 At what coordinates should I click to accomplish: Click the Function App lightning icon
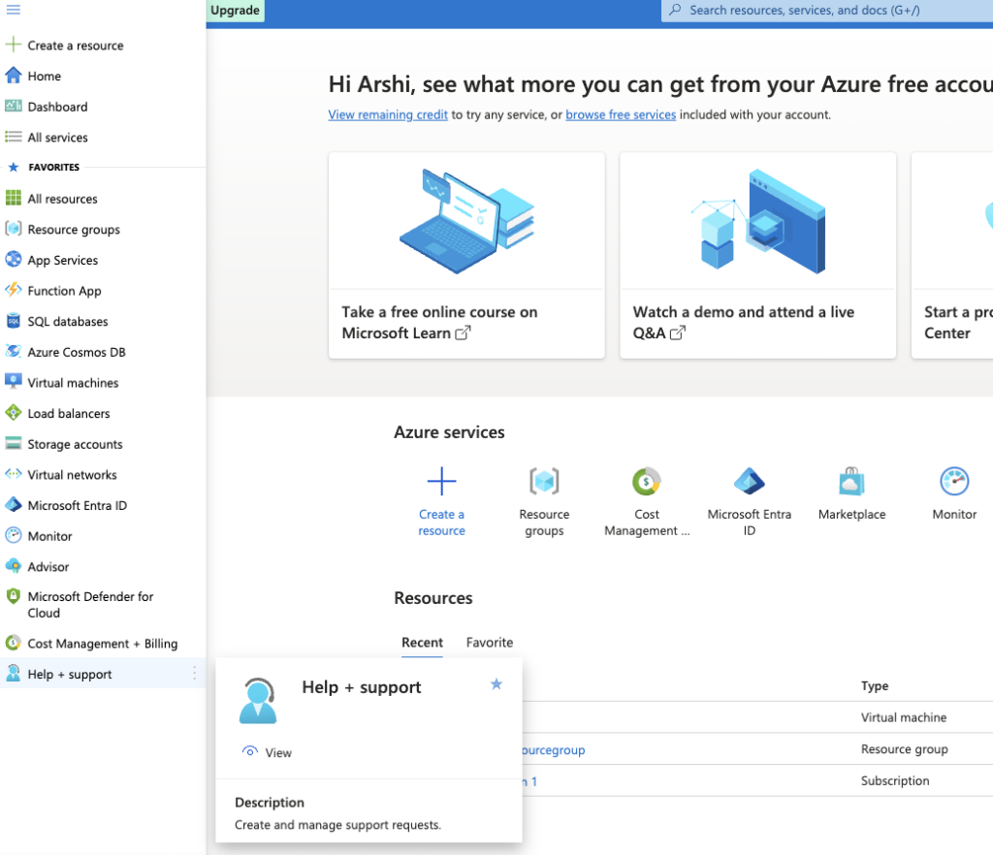tap(14, 290)
